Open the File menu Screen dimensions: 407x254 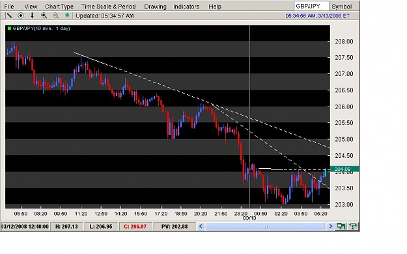tap(9, 6)
